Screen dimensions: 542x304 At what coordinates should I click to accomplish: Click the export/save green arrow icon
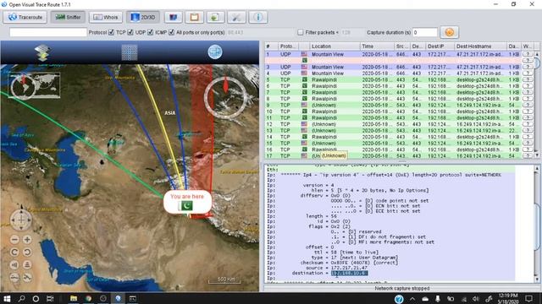coord(215,17)
